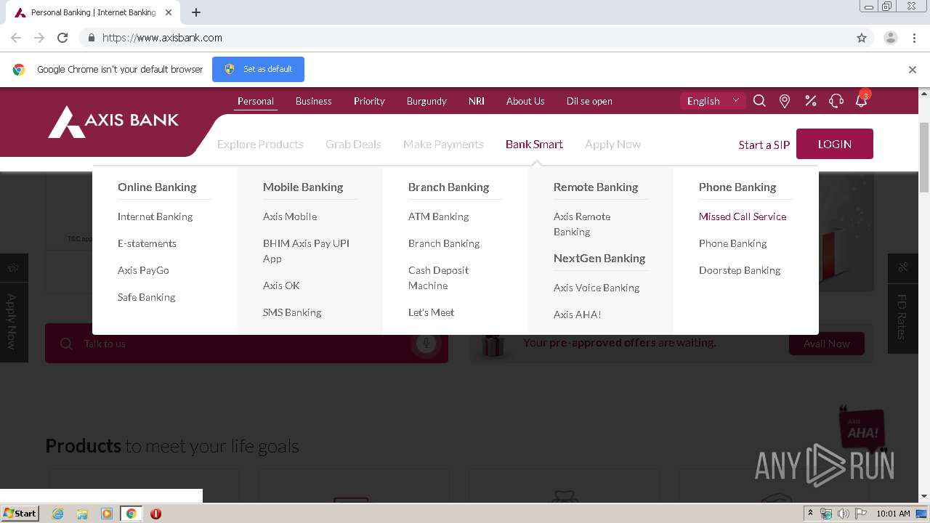Switch to the Business tab
930x523 pixels.
[x=313, y=101]
